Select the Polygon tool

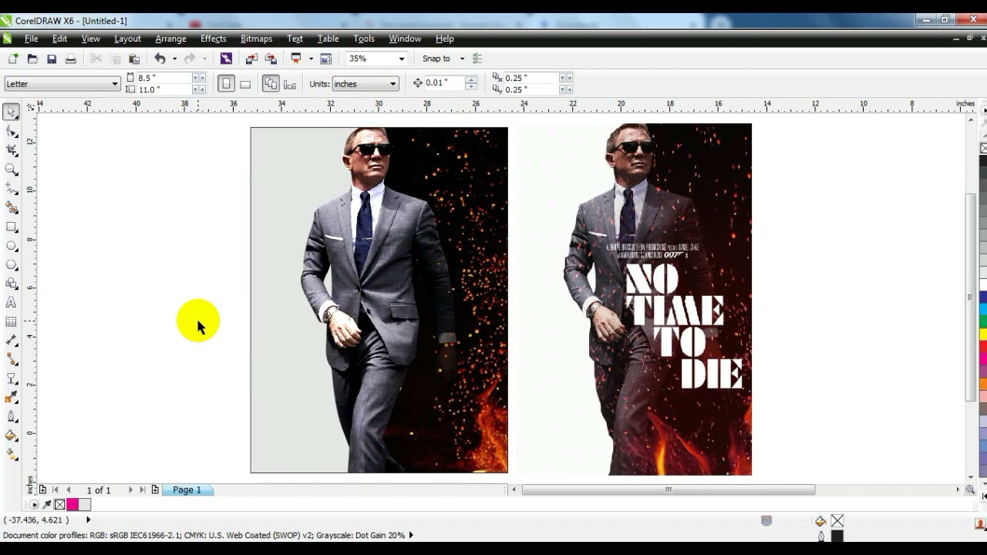click(12, 264)
